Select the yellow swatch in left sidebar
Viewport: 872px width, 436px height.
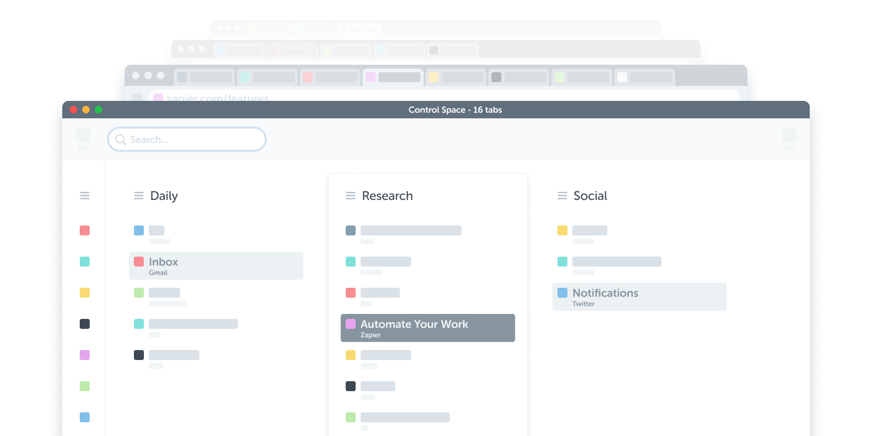pyautogui.click(x=85, y=293)
